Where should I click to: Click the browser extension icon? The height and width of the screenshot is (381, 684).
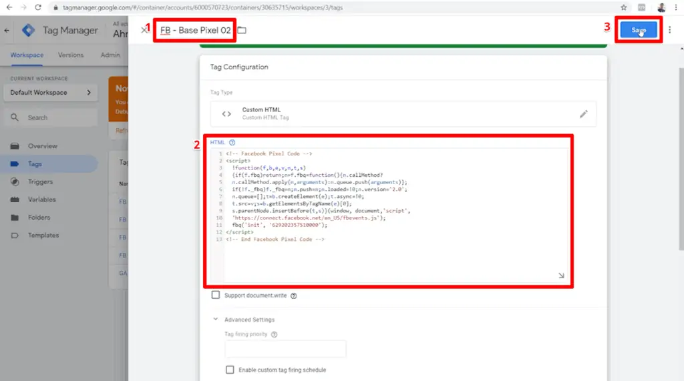coord(642,7)
